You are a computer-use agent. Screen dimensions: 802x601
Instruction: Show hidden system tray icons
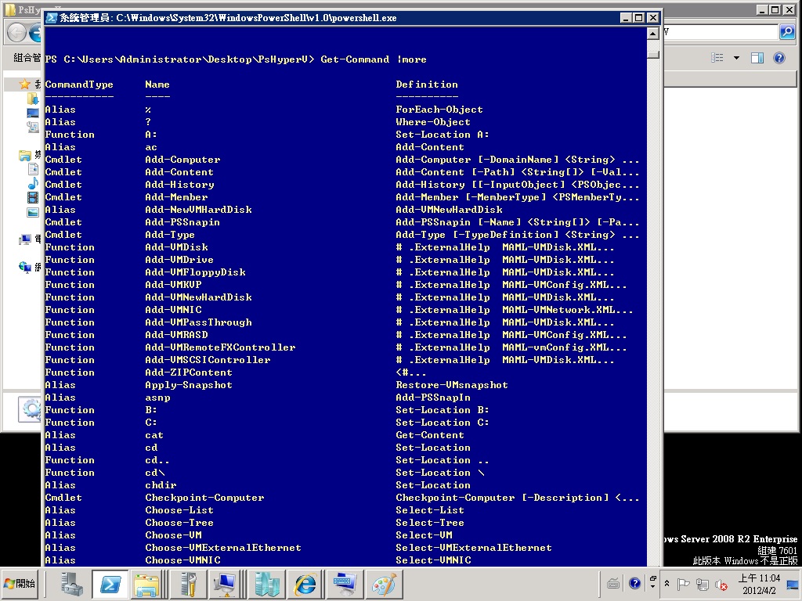pos(667,584)
